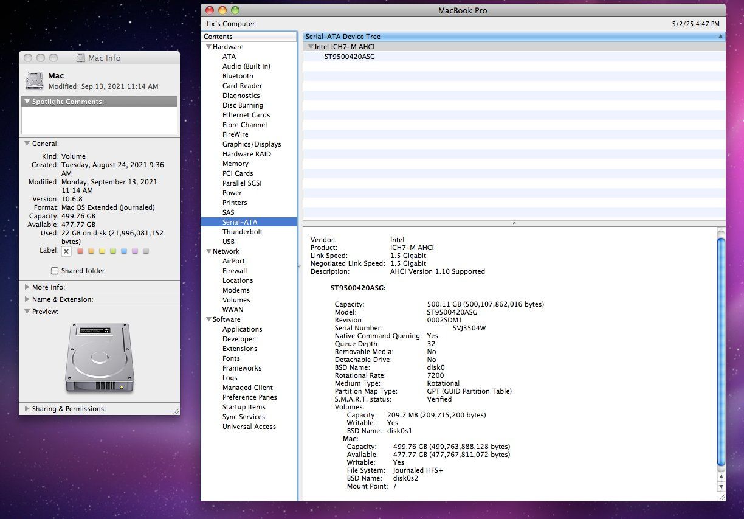This screenshot has width=744, height=519.
Task: Select Universal Access in the sidebar
Action: [x=249, y=427]
